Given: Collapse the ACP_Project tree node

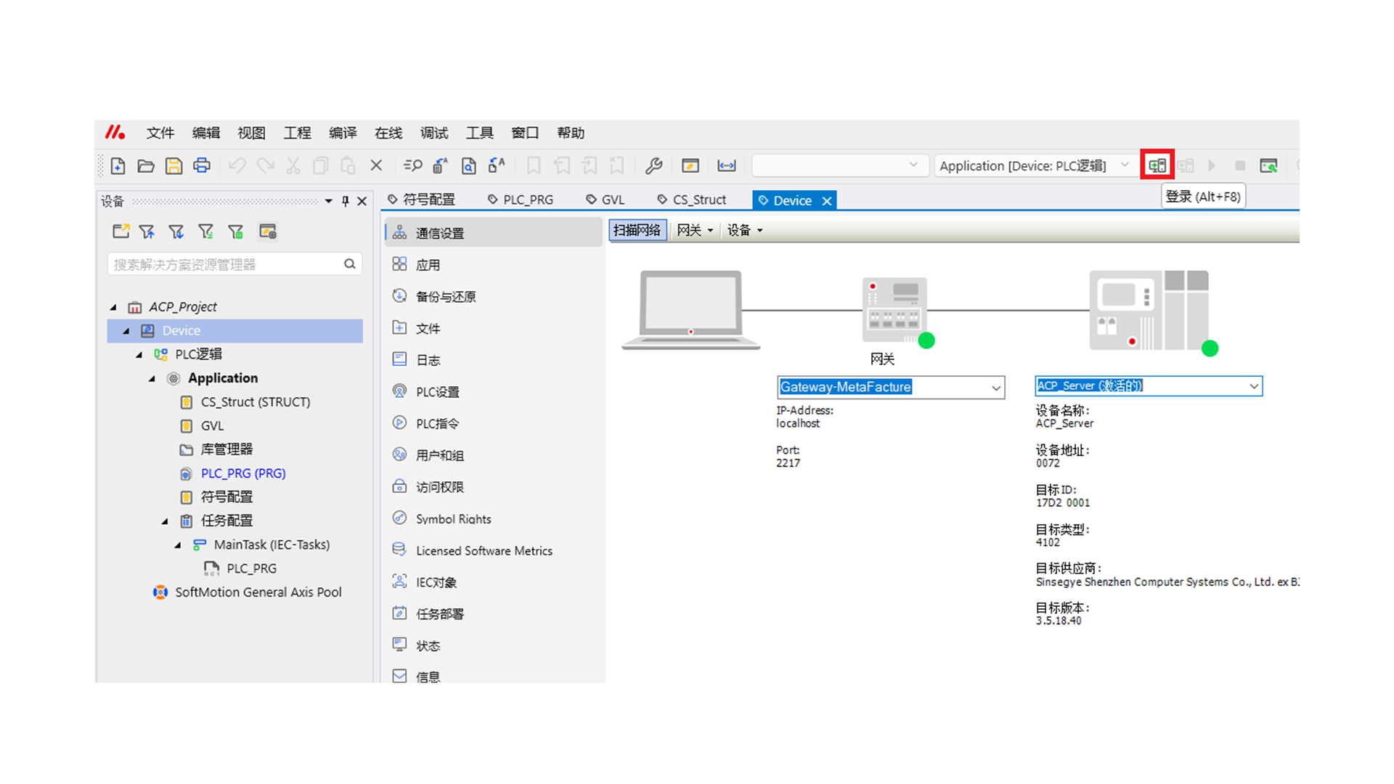Looking at the screenshot, I should (114, 307).
